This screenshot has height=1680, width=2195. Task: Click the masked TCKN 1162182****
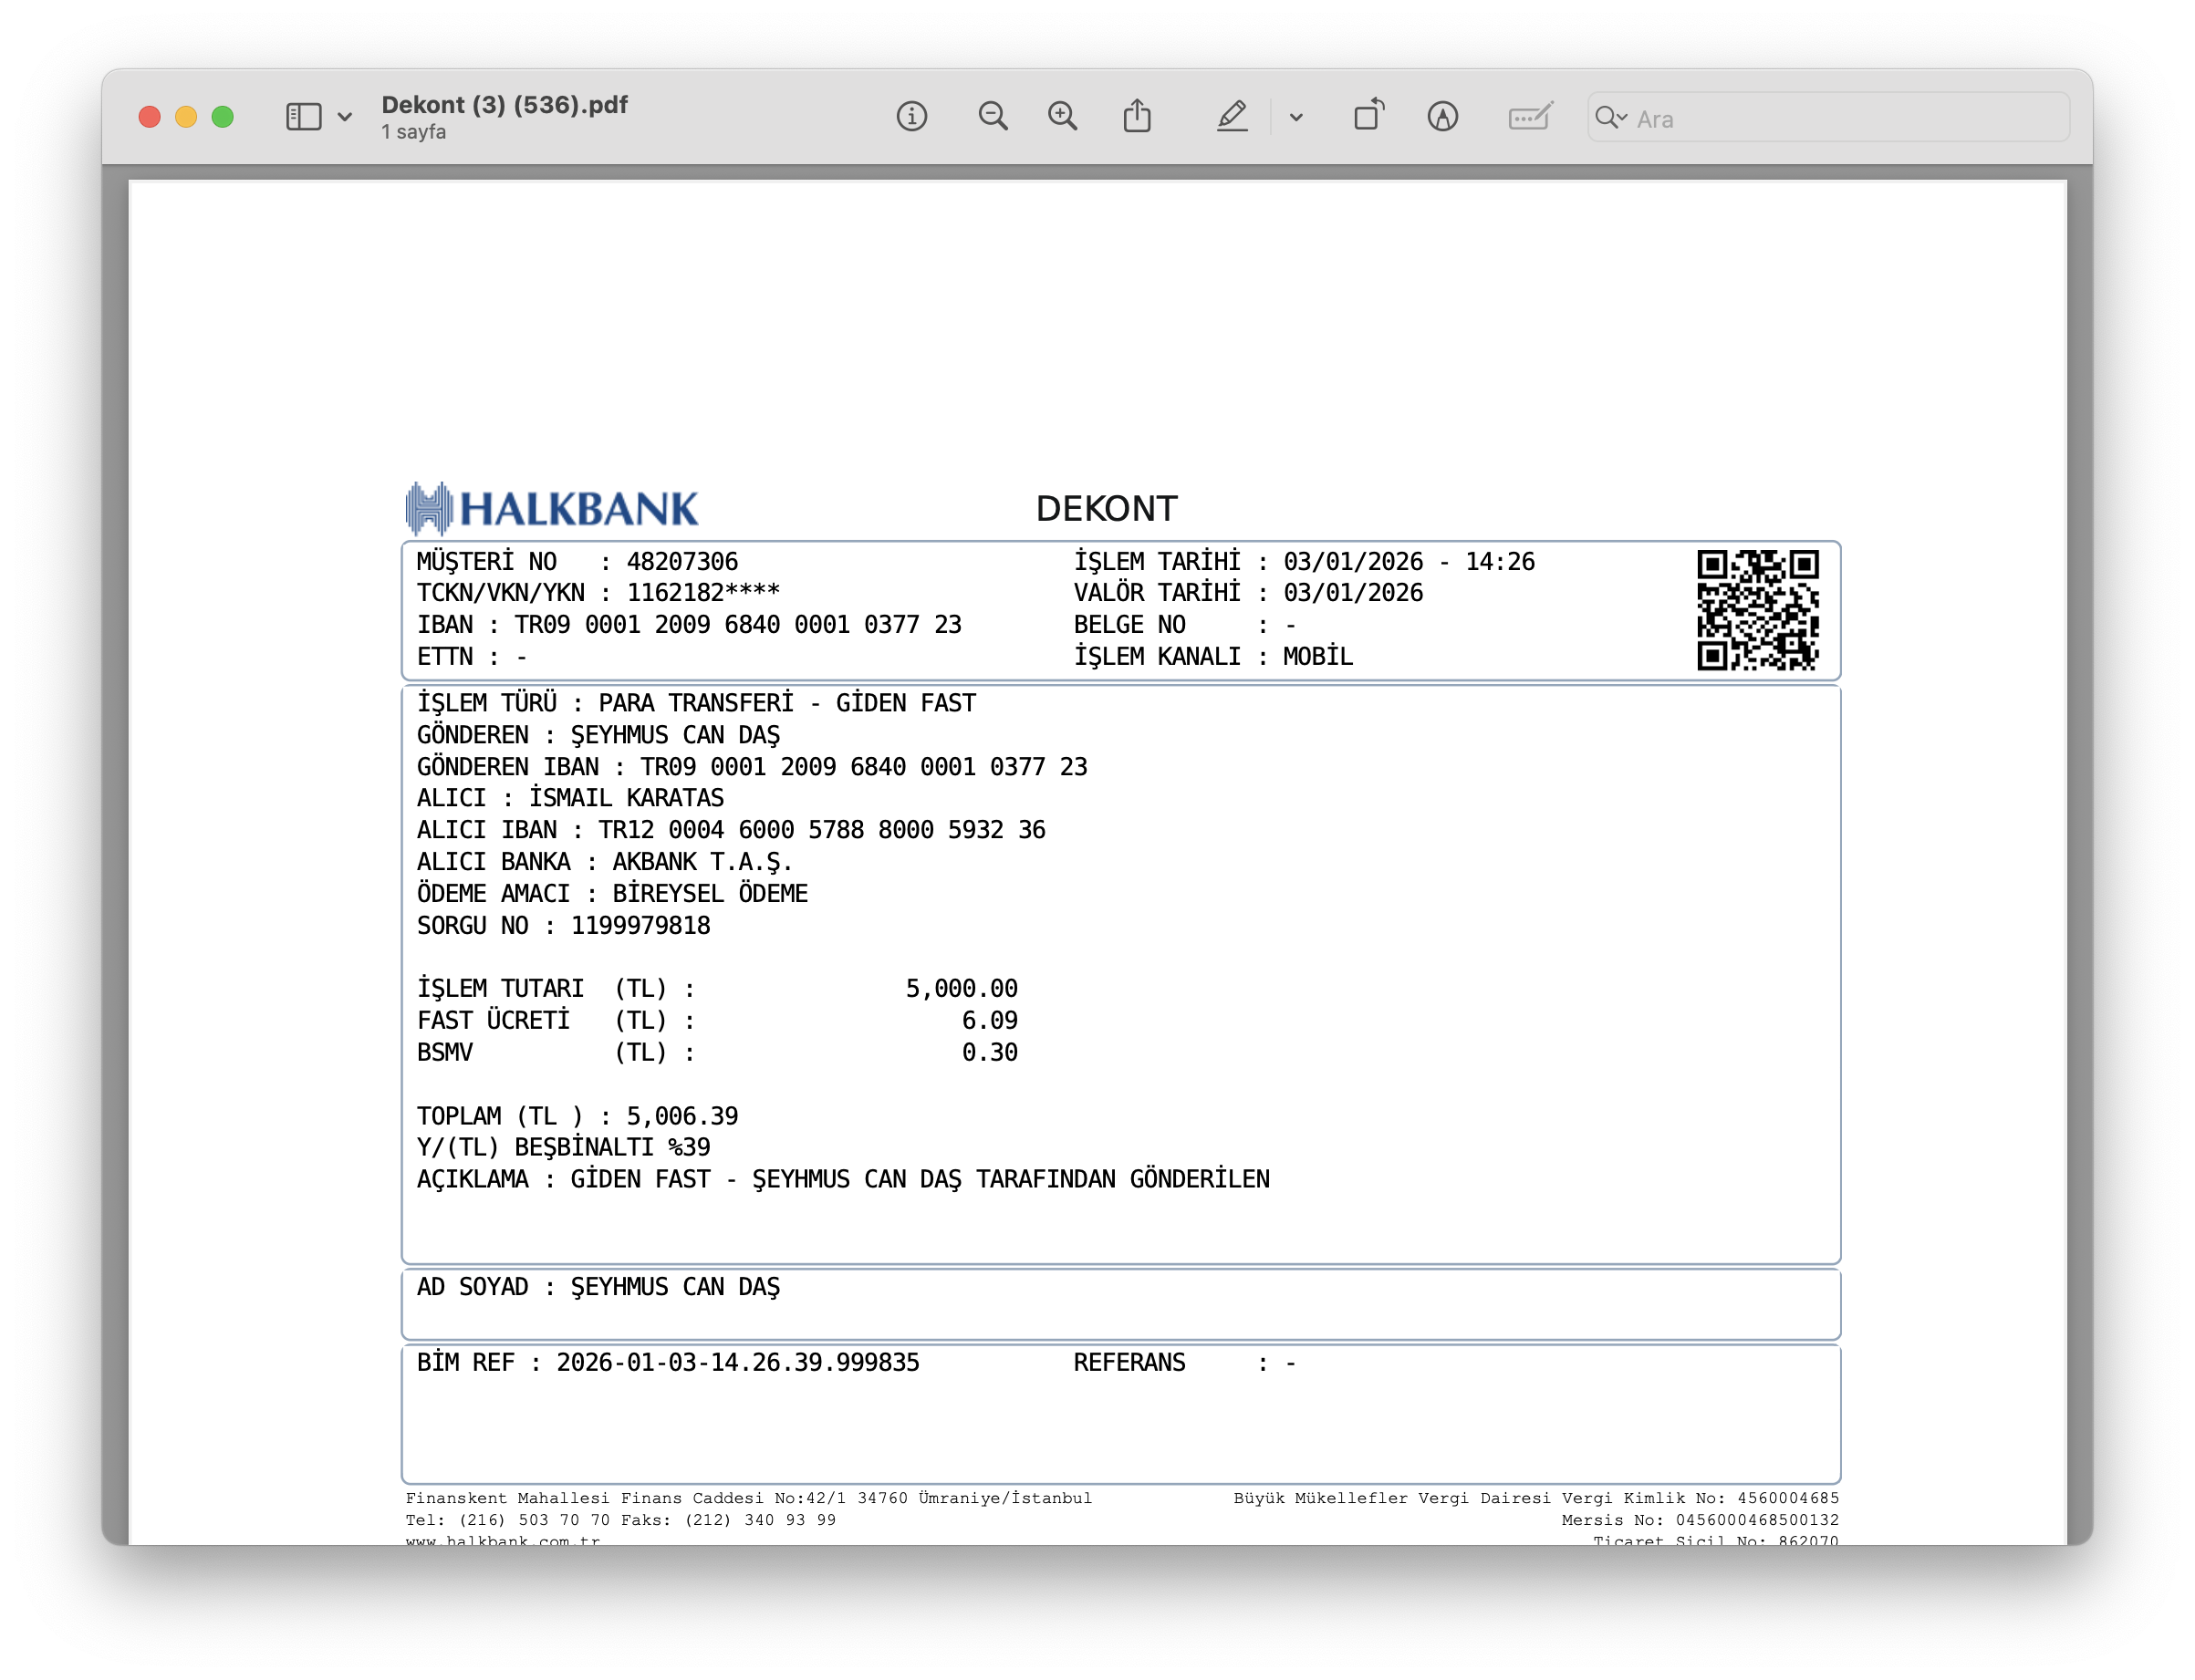[704, 593]
